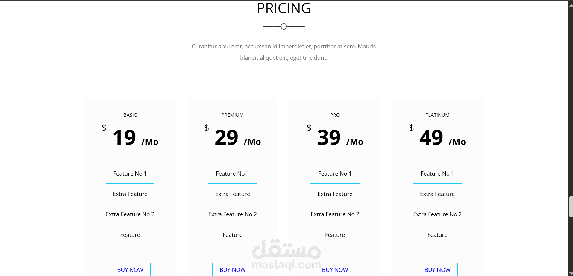This screenshot has height=276, width=573.
Task: Click the BUY NOW button under Basic plan
Action: (130, 269)
